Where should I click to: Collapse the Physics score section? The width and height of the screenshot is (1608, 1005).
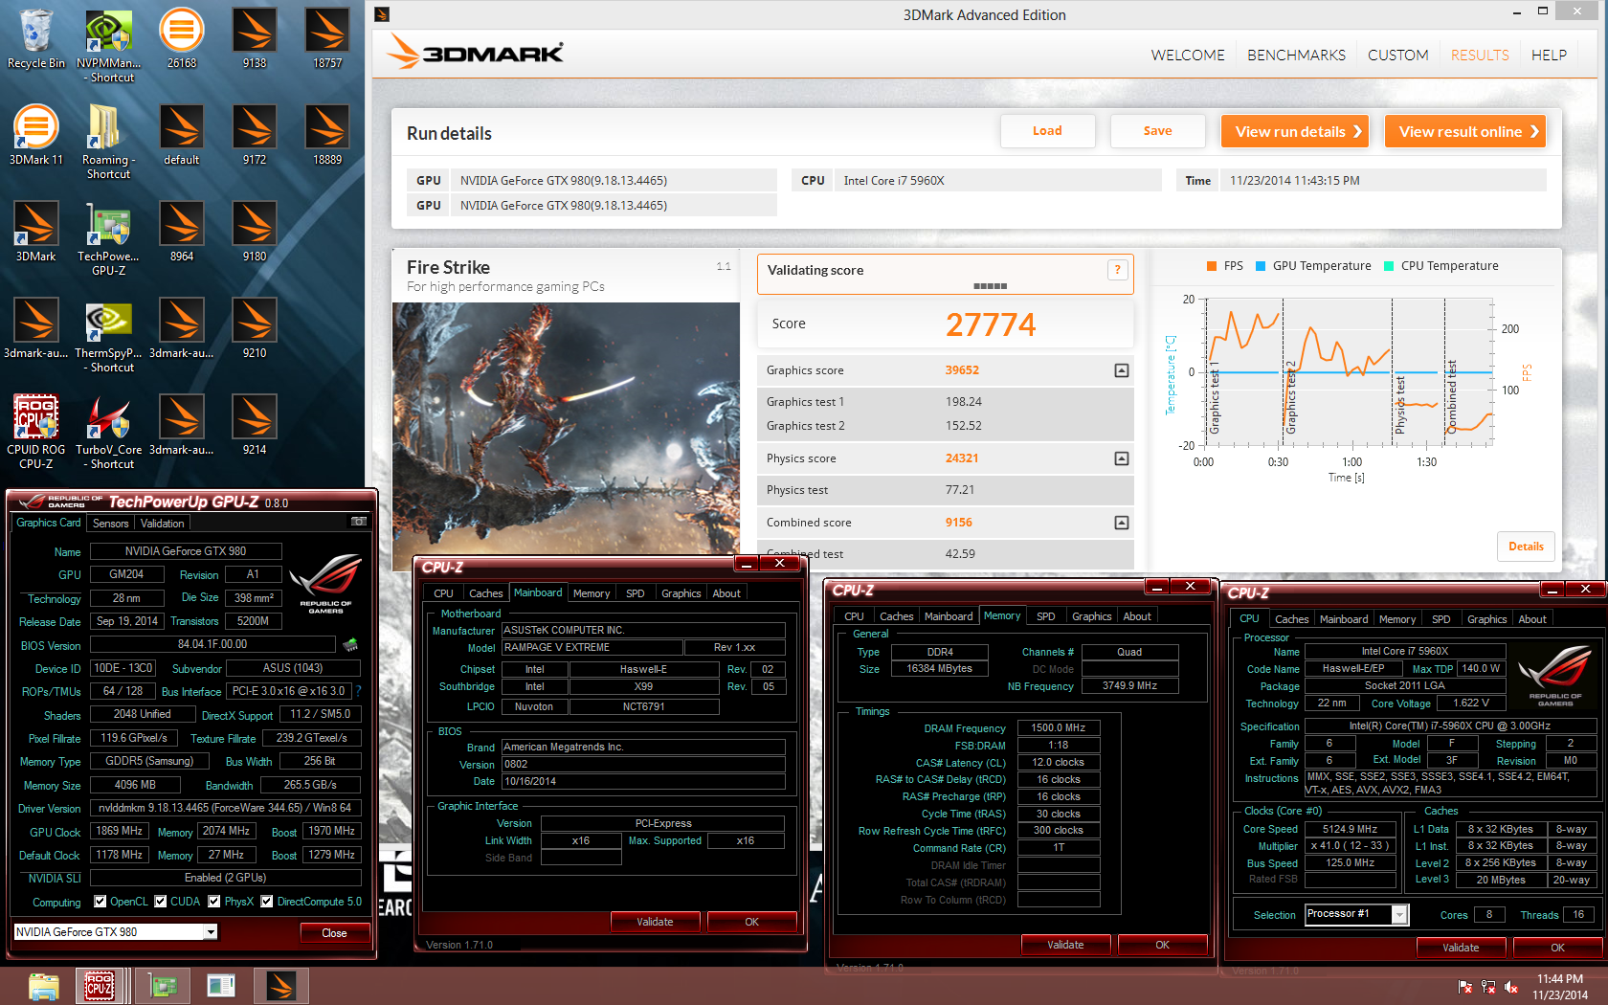1122,458
